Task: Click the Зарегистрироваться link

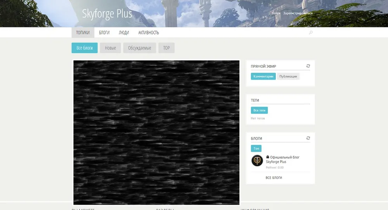Action: 298,13
